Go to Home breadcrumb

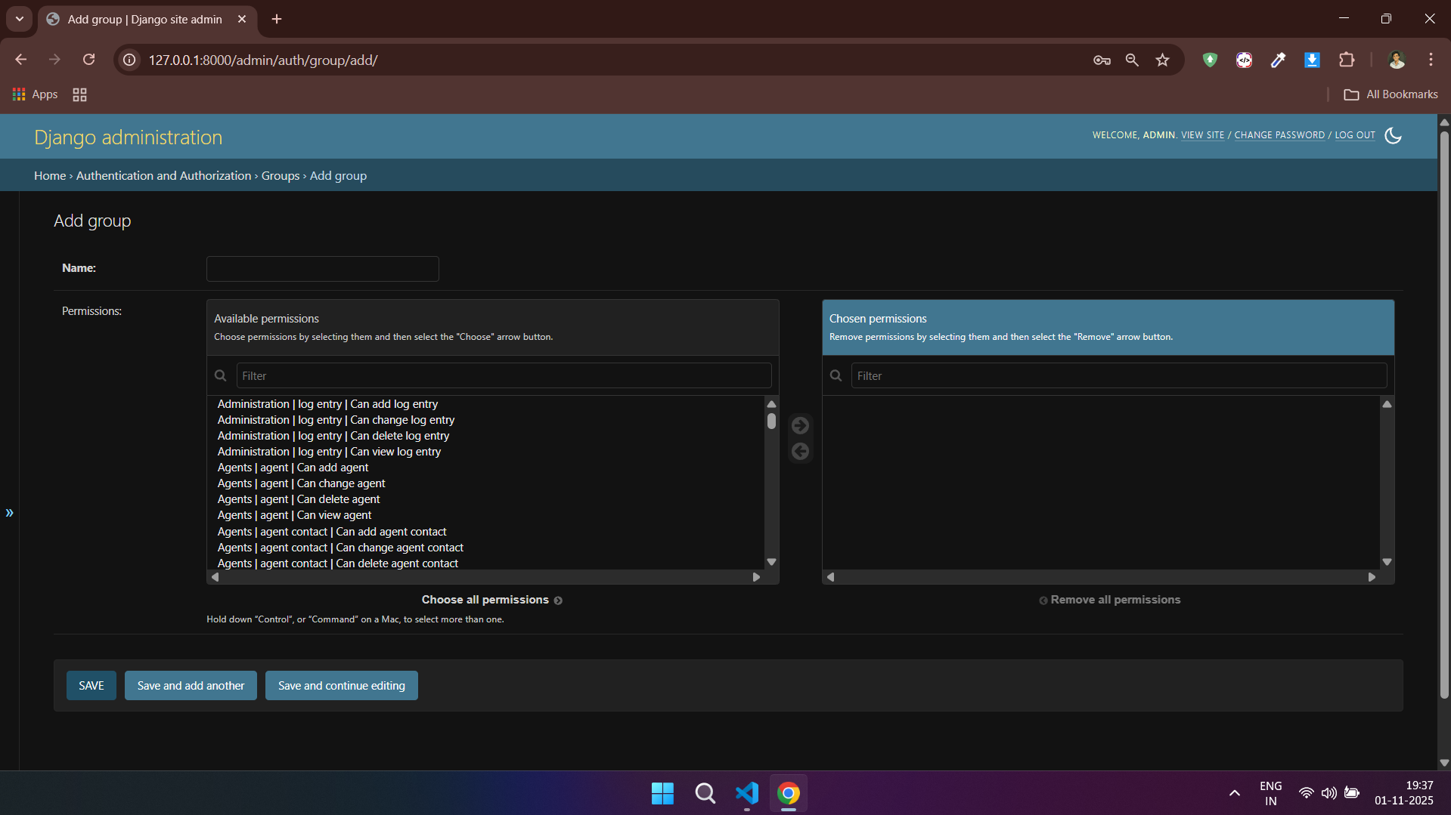50,175
